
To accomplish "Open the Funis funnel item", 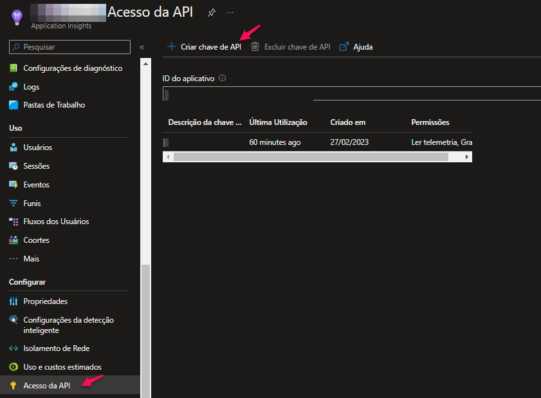I will click(32, 204).
